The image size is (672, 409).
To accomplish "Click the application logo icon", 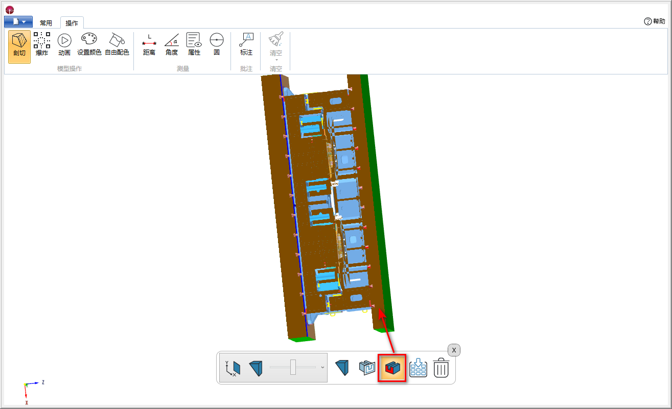I will 9,10.
